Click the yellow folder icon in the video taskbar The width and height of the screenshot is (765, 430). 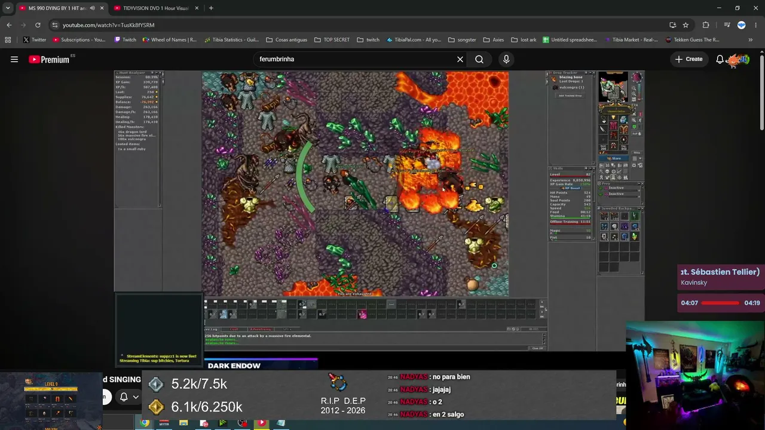pyautogui.click(x=183, y=423)
